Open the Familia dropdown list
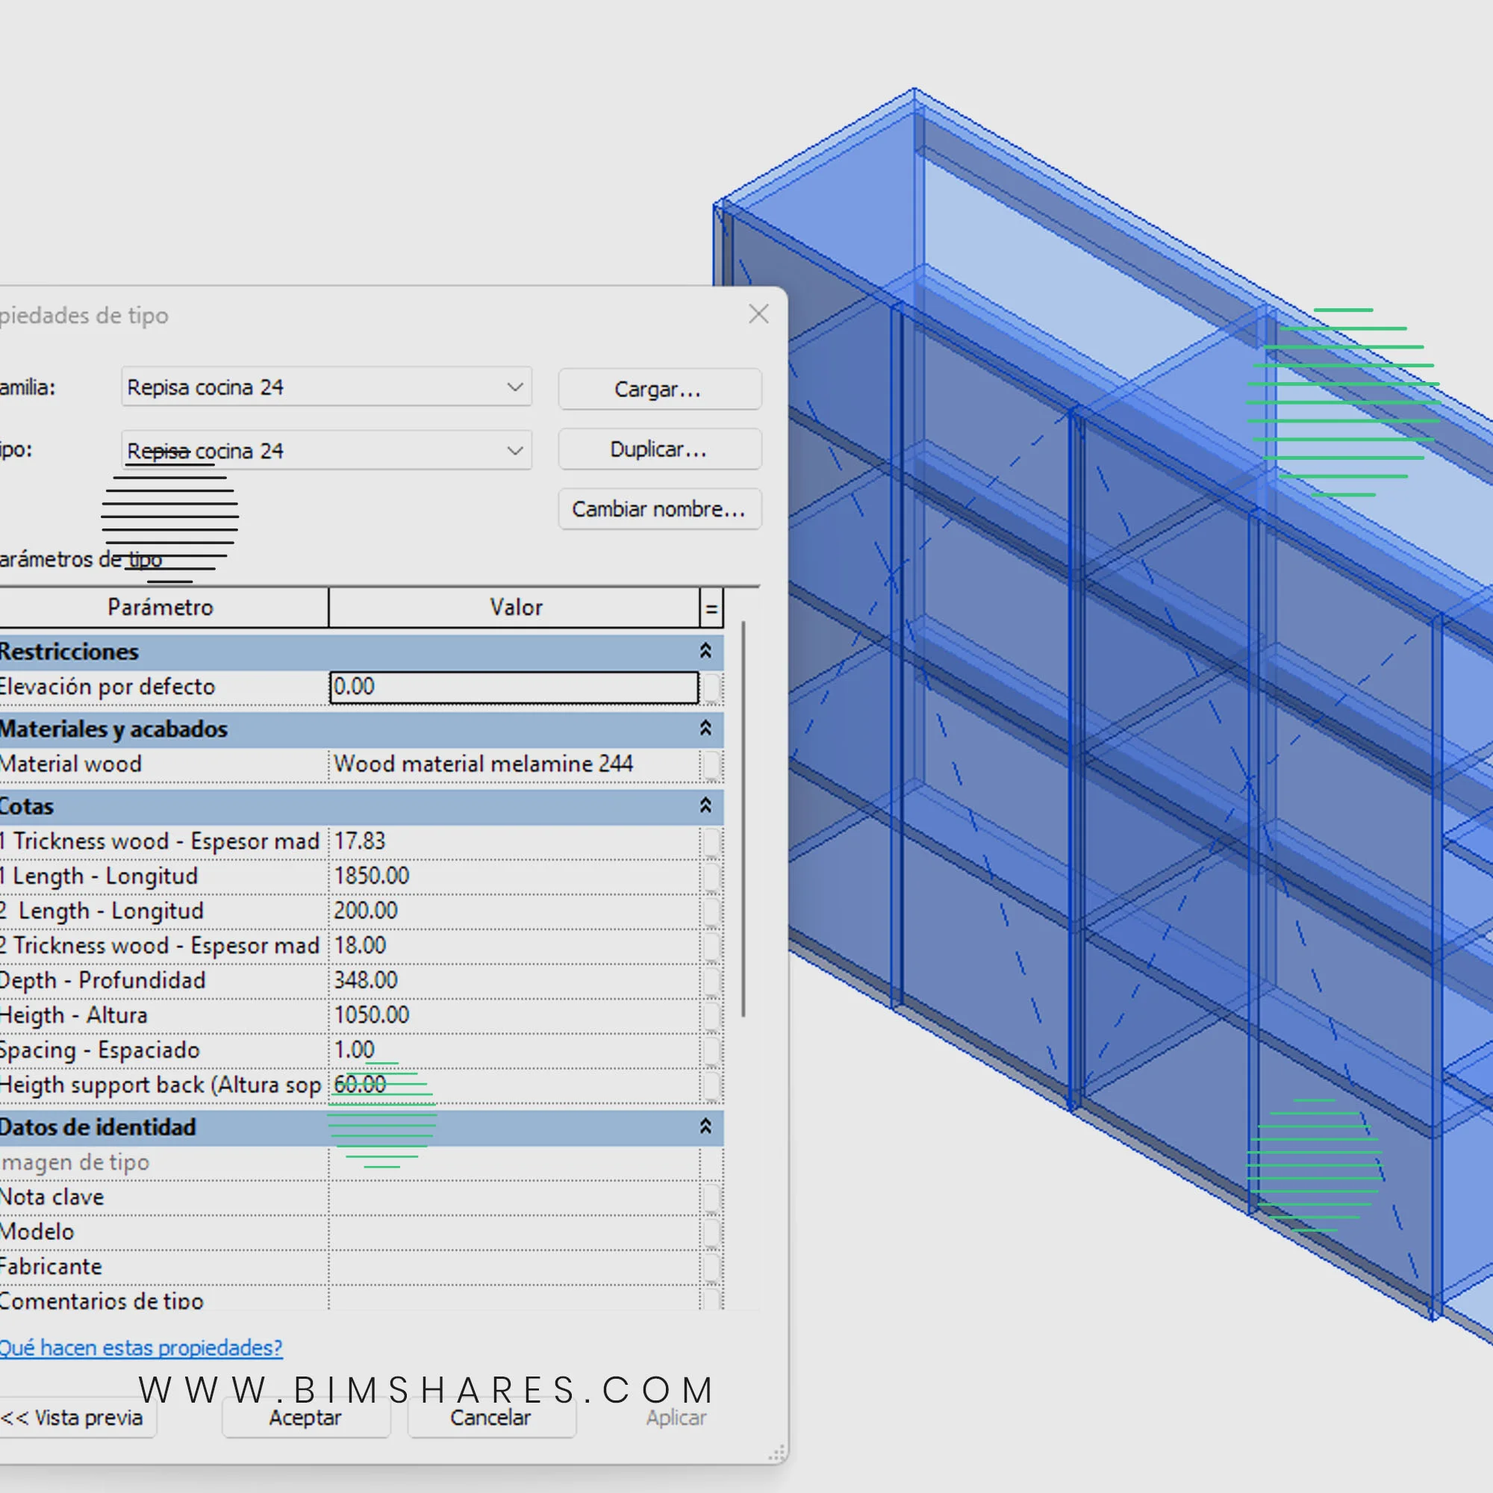The image size is (1493, 1493). coord(514,387)
